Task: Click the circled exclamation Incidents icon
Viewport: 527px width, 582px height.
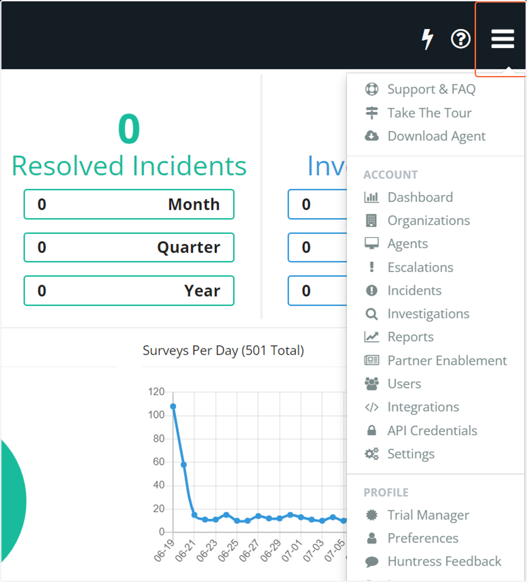Action: (x=372, y=290)
